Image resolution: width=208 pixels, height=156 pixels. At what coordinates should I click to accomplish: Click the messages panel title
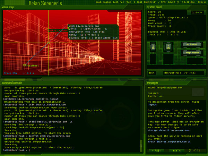153,83
